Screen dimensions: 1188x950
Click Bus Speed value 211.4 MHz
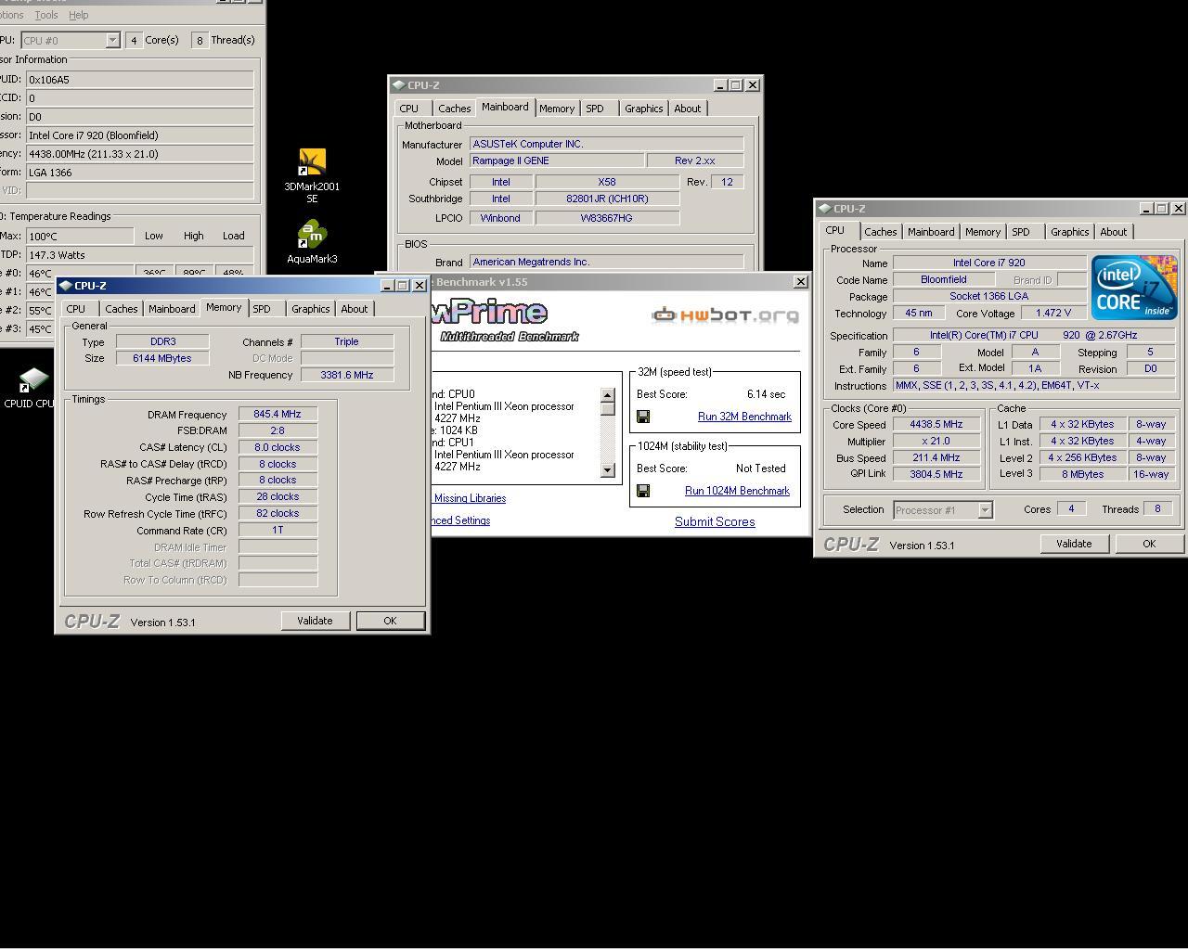pyautogui.click(x=937, y=457)
